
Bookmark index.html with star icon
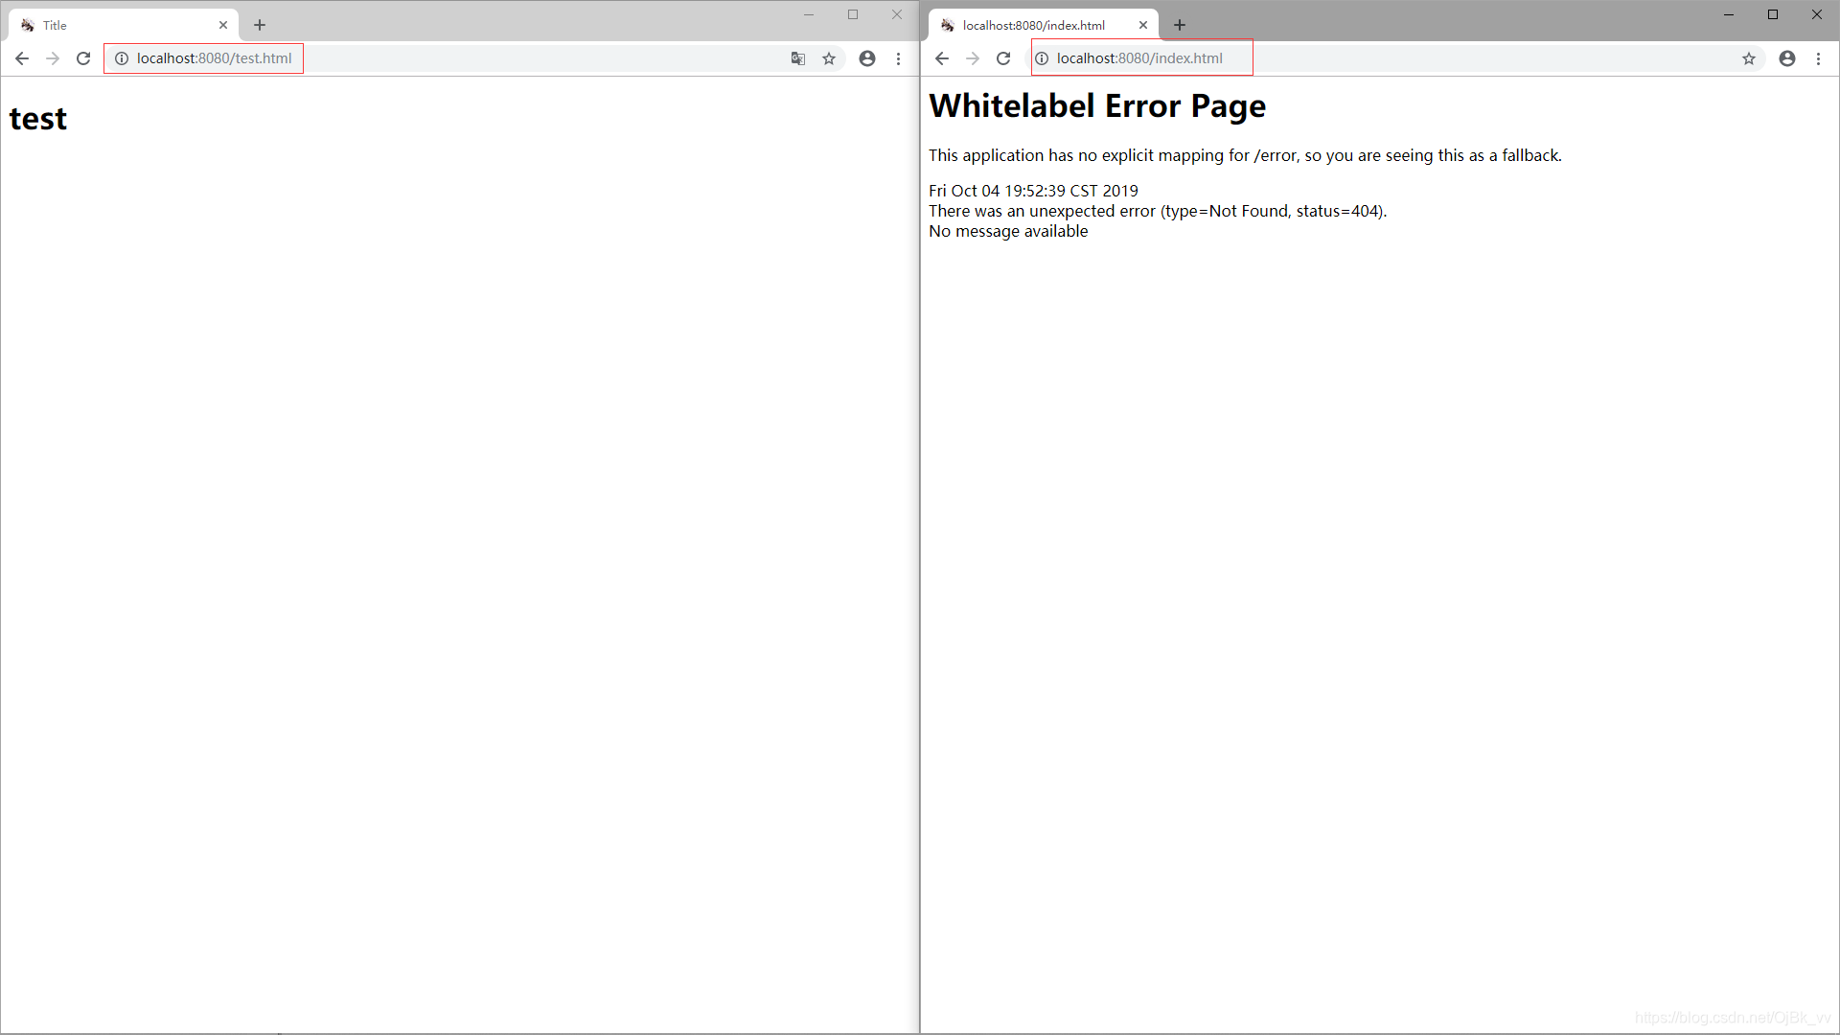(1749, 58)
